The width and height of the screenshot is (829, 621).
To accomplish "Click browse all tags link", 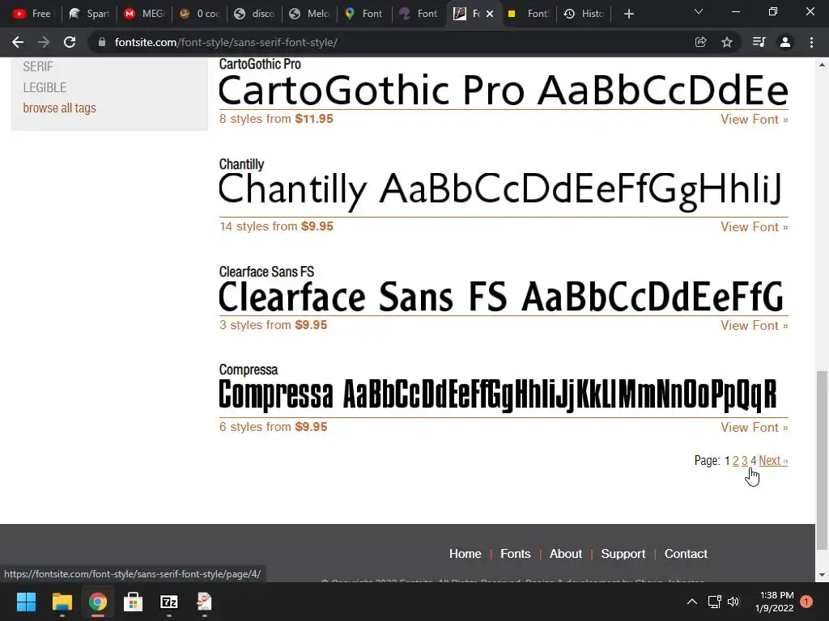I will [59, 108].
